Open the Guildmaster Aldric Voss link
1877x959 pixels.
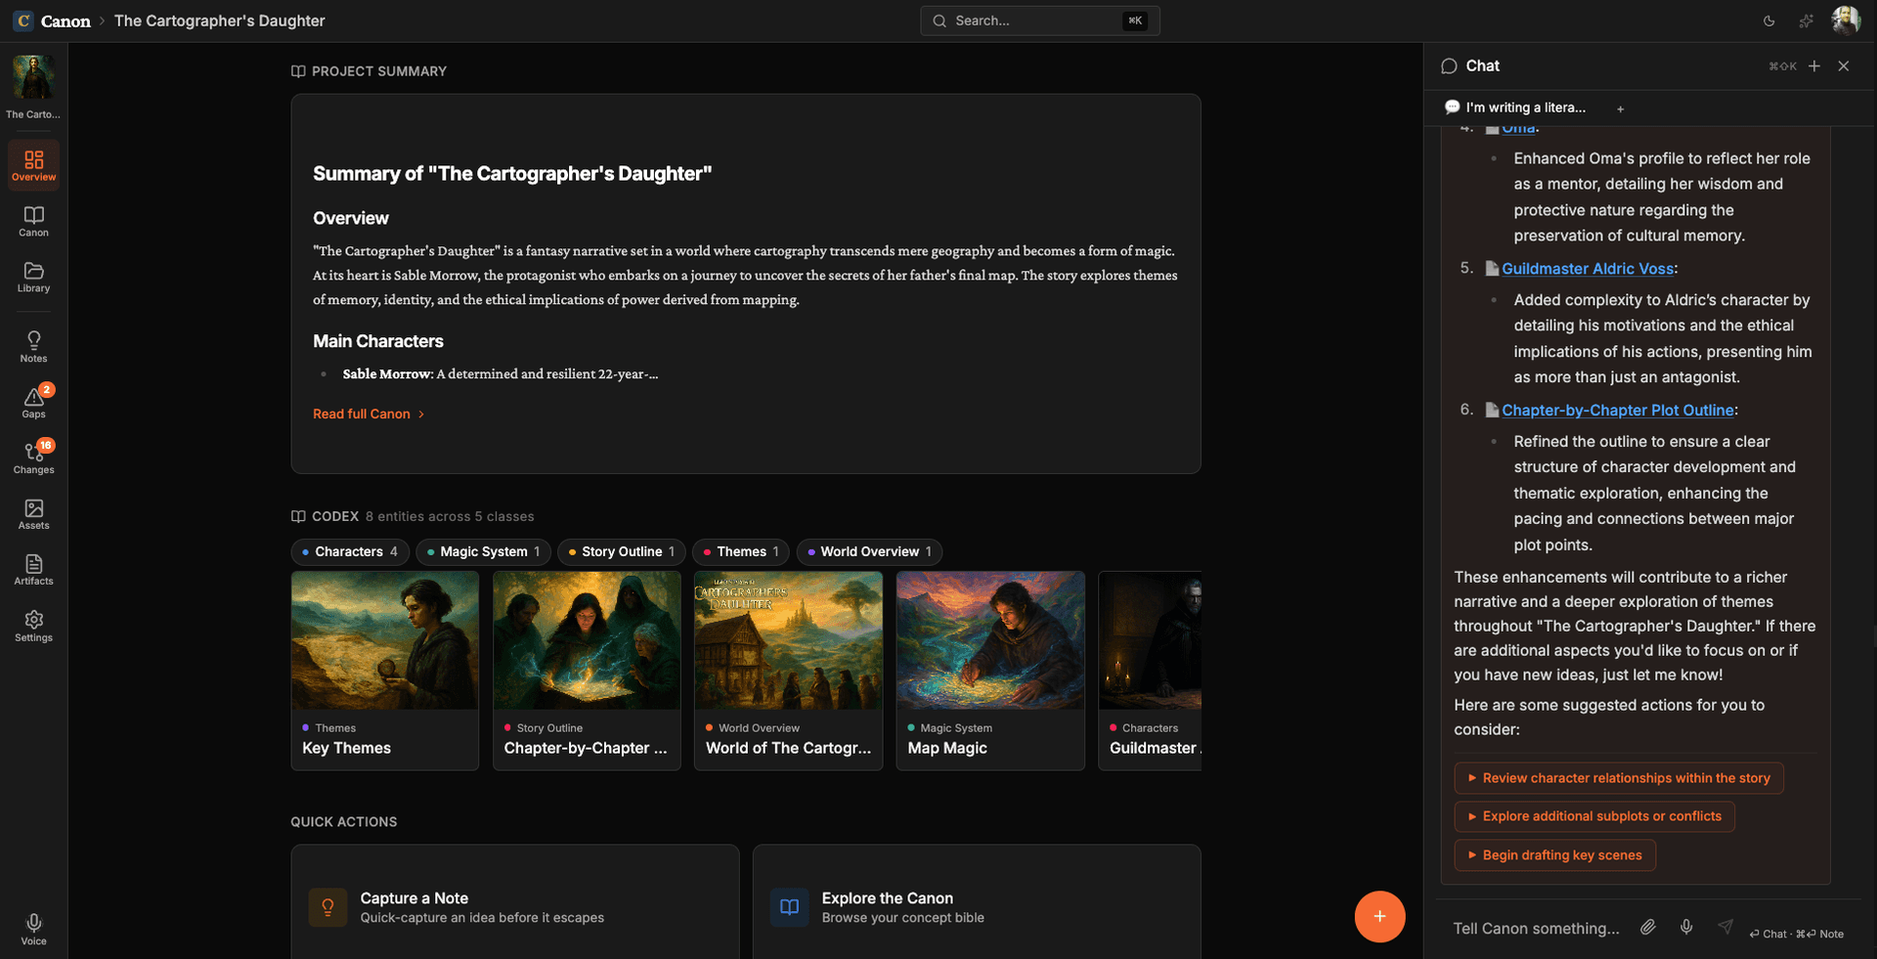1588,269
